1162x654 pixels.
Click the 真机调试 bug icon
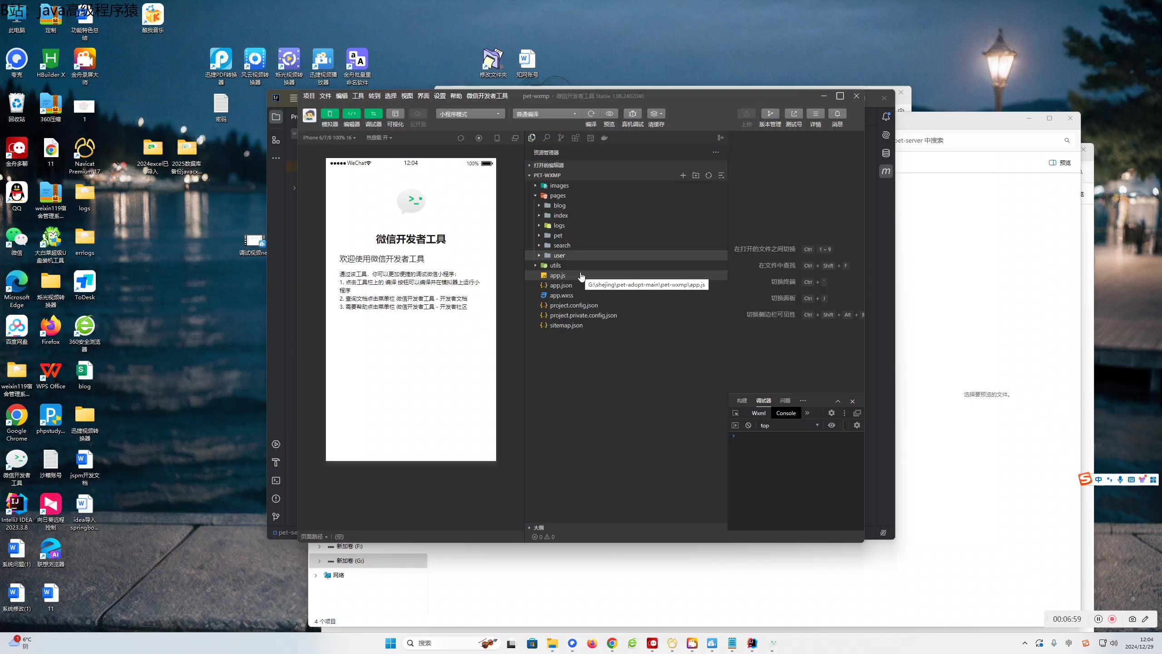tap(633, 114)
